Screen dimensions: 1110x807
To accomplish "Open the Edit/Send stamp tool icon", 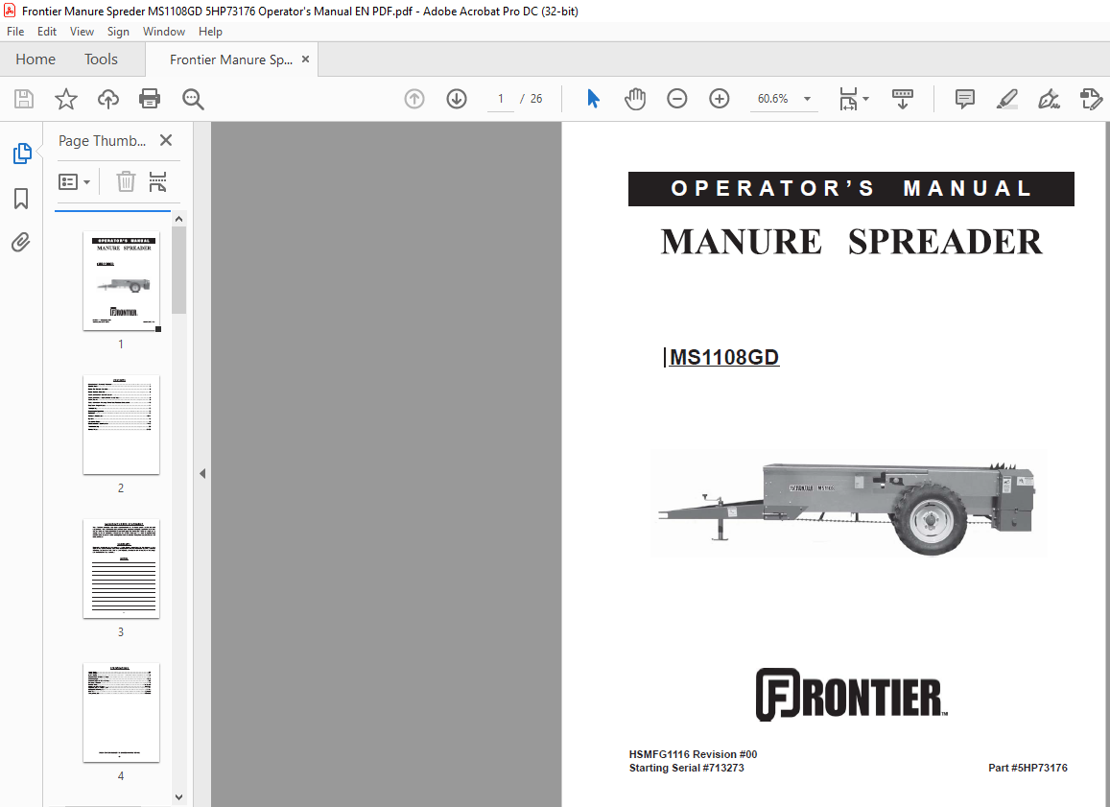I will click(x=1091, y=99).
